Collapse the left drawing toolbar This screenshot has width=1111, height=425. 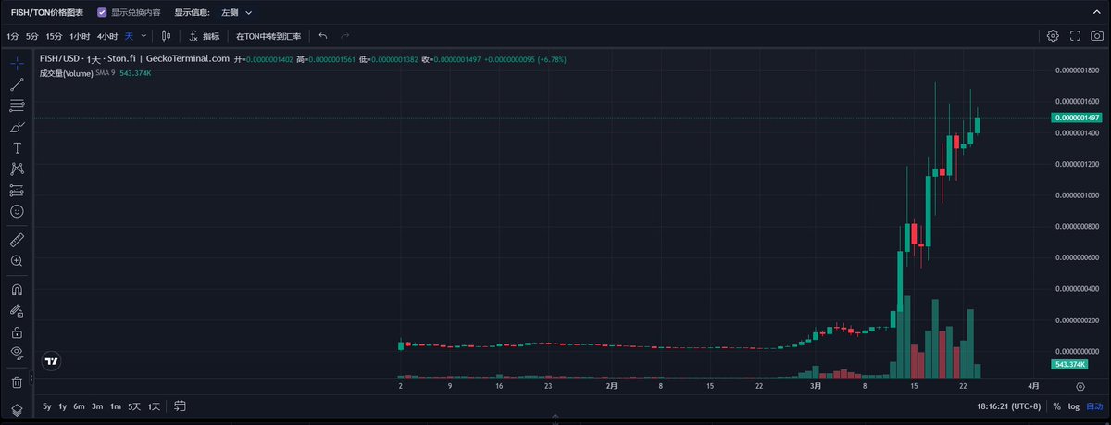(x=32, y=379)
